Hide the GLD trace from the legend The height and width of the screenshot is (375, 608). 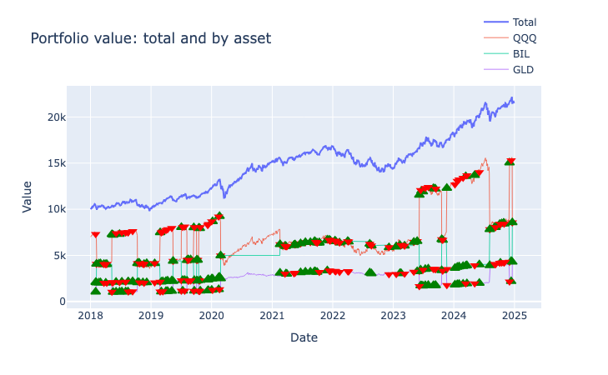[523, 69]
